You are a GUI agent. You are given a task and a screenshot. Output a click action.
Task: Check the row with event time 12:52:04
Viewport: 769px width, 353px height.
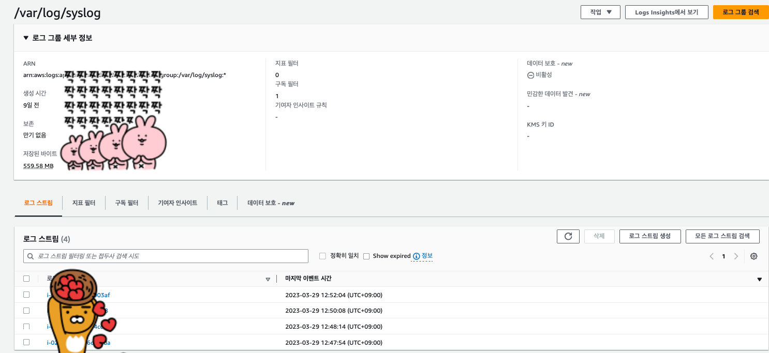coord(26,295)
